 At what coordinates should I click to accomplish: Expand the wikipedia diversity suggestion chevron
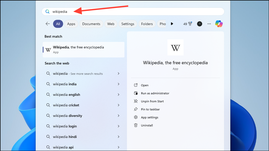pos(119,116)
